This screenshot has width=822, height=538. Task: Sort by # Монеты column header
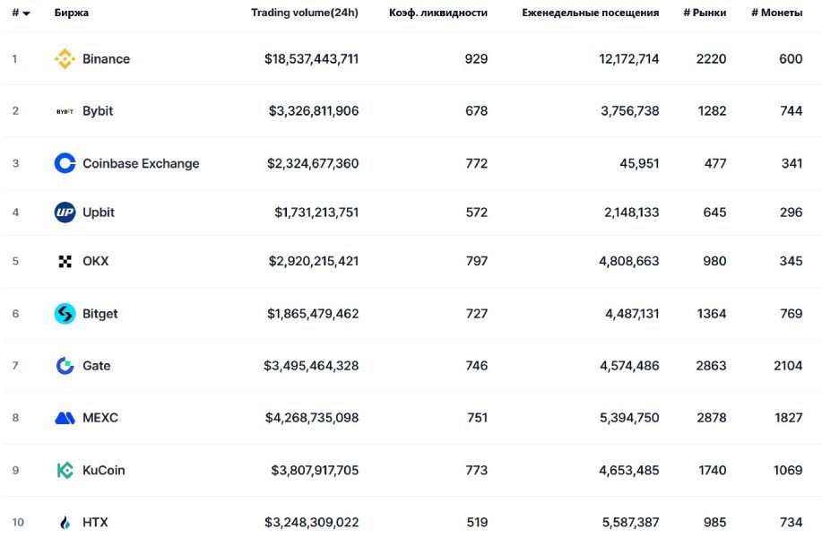pos(776,13)
